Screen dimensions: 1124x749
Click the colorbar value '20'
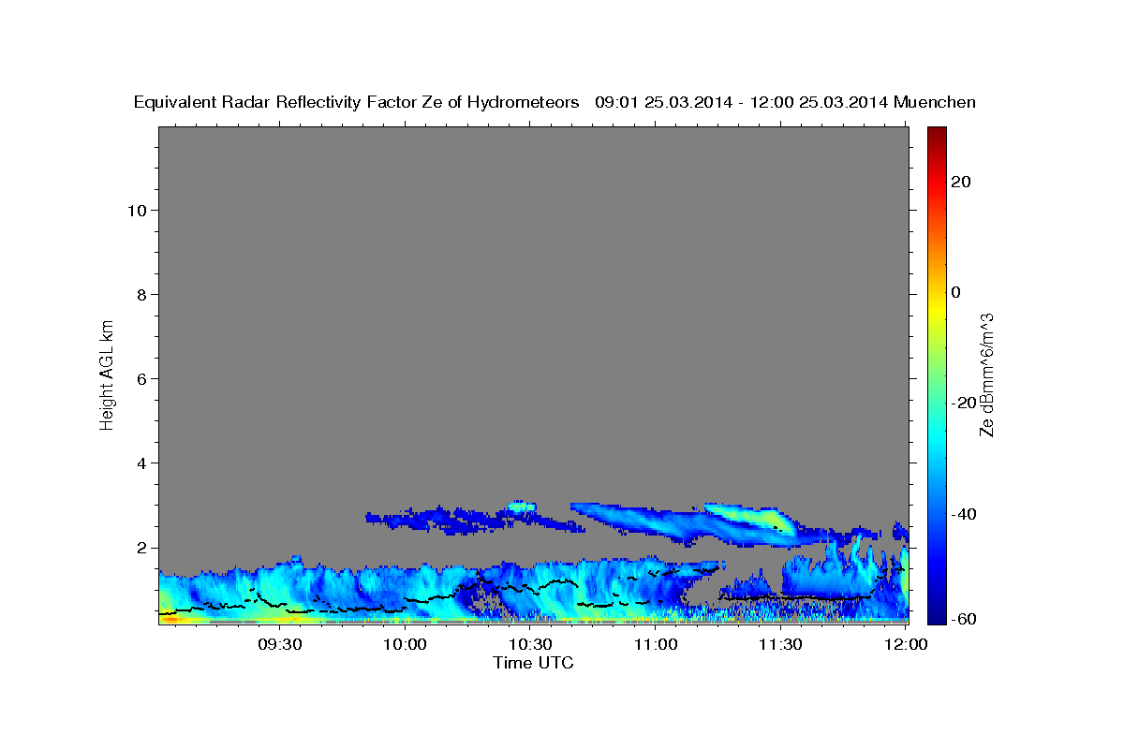[960, 182]
